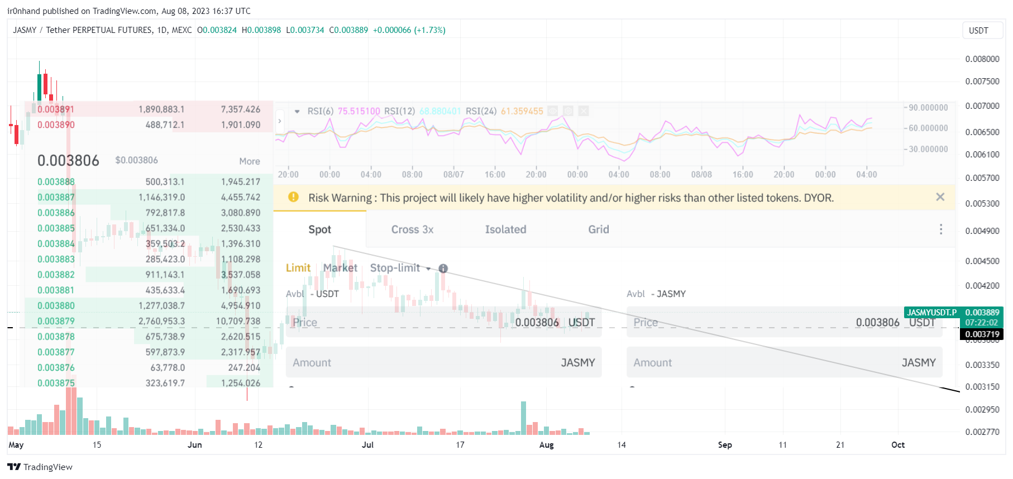The height and width of the screenshot is (479, 1013).
Task: Open RSI indicator settings gear
Action: pos(568,111)
